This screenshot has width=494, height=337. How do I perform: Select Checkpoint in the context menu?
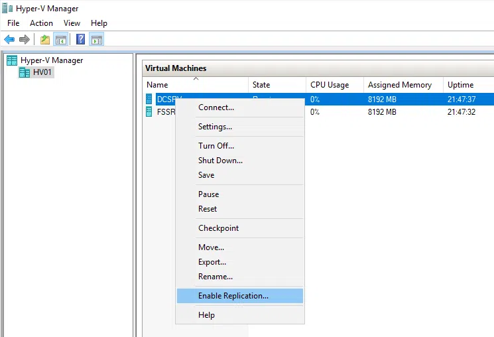218,228
